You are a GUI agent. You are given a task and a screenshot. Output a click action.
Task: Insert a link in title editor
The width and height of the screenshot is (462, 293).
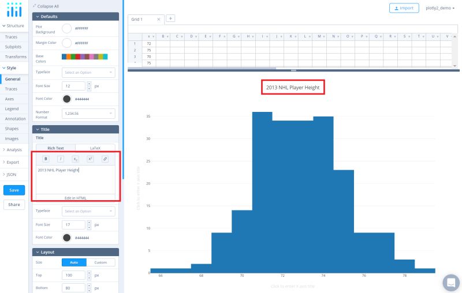pyautogui.click(x=105, y=159)
